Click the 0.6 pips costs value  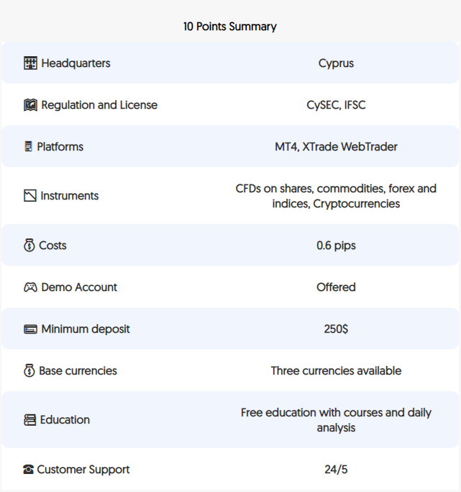click(336, 246)
